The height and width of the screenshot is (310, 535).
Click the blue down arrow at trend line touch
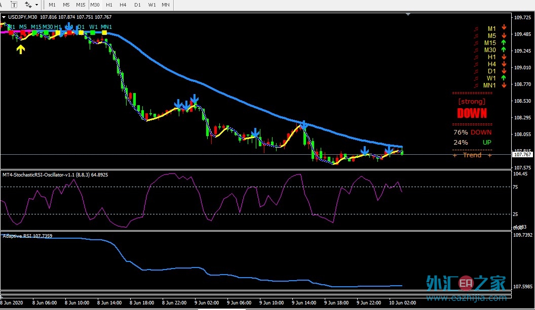click(303, 125)
